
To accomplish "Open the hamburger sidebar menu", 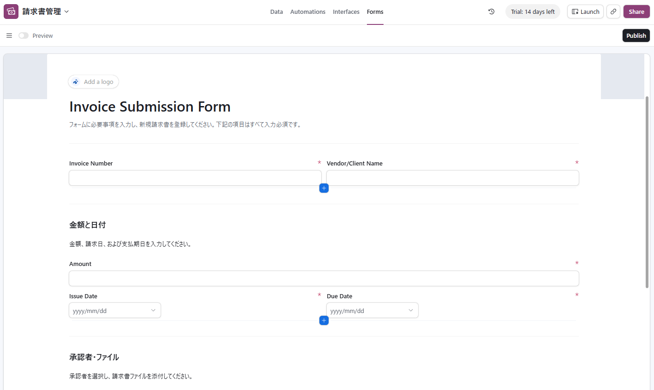I will 9,35.
